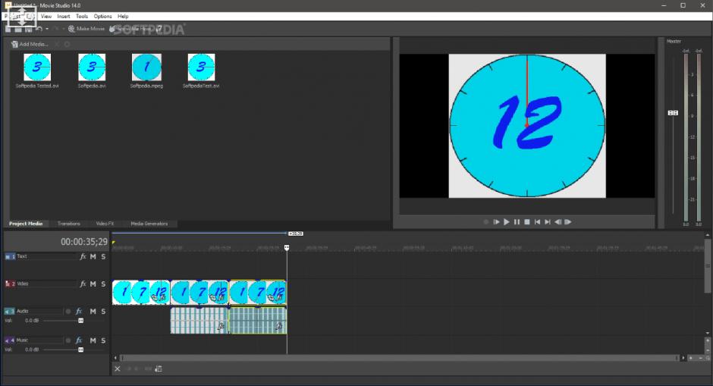The image size is (713, 386).
Task: Open track FX for the Music track
Action: click(79, 340)
